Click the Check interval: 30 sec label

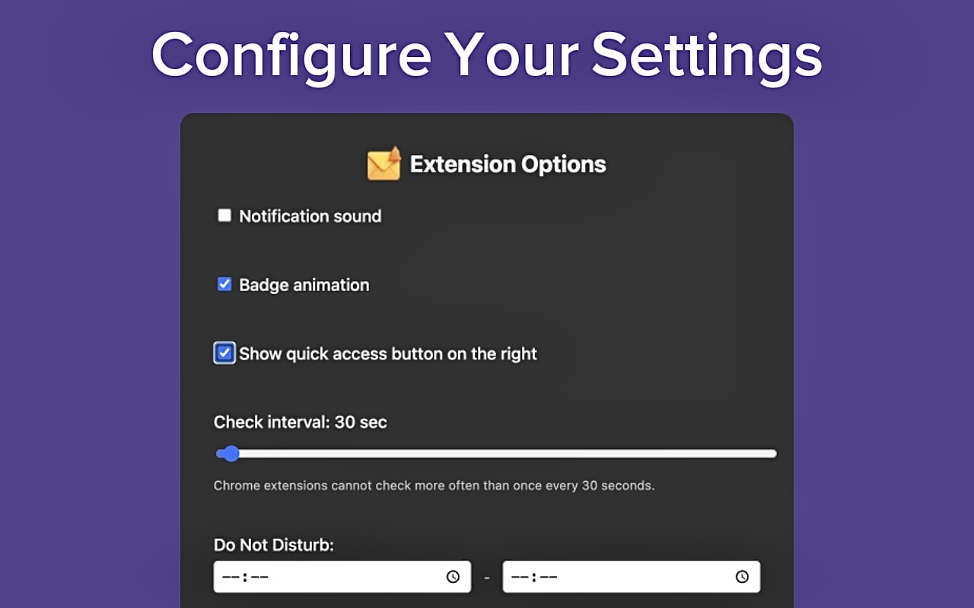coord(300,422)
